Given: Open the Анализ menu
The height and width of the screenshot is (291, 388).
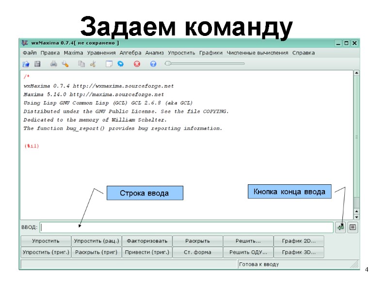Looking at the screenshot, I should point(154,53).
